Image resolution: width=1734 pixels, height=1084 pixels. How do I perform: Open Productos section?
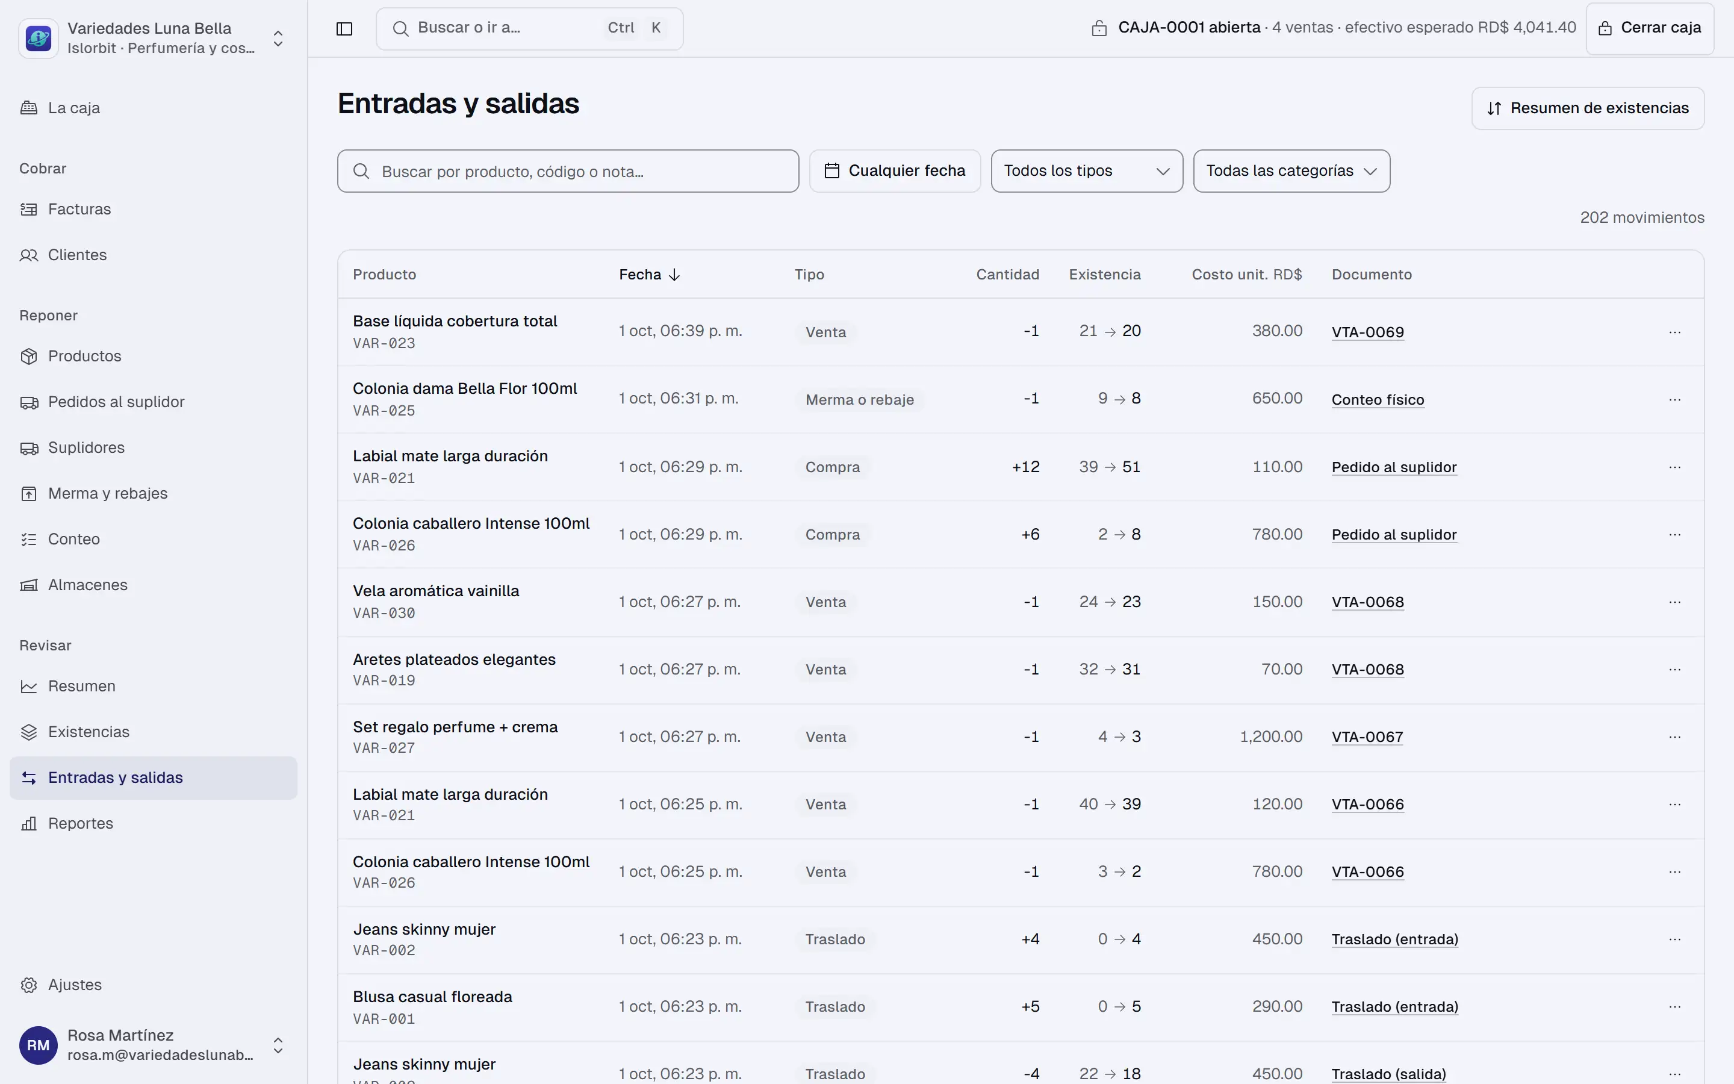click(154, 357)
